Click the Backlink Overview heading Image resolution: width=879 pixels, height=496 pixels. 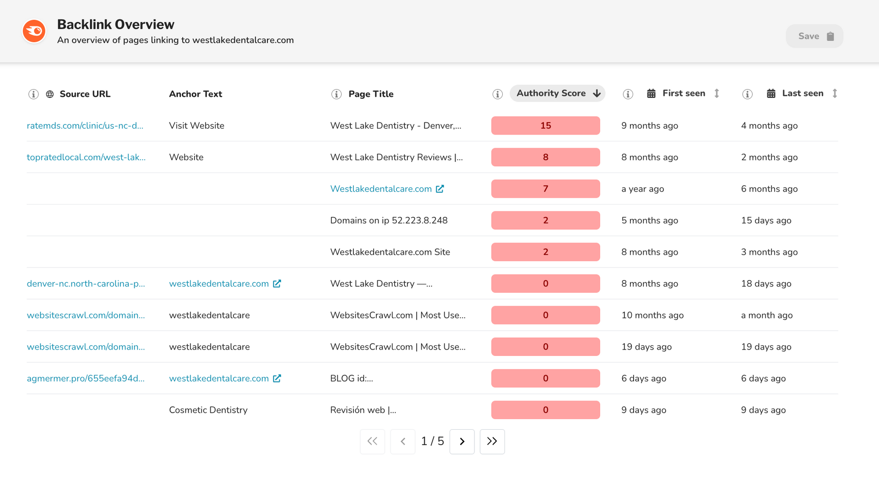[115, 24]
